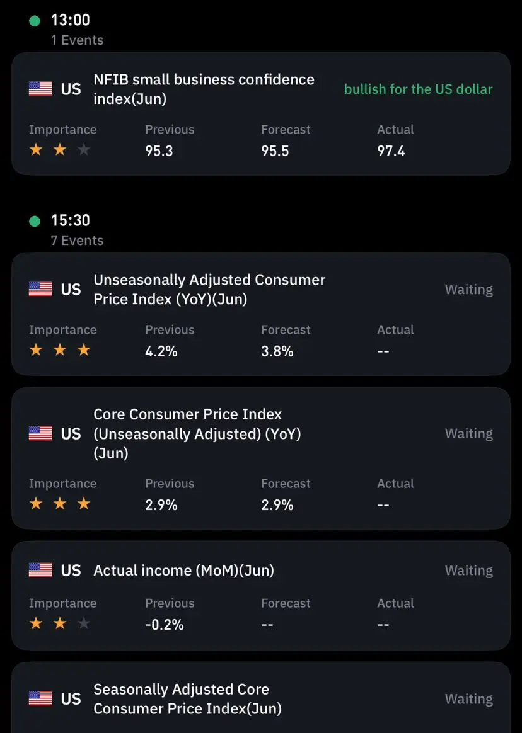
Task: Open NFIB small business confidence index event
Action: click(x=261, y=113)
